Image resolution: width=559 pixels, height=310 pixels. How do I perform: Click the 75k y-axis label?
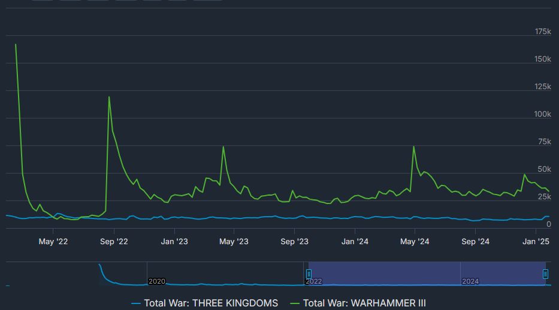coord(545,142)
